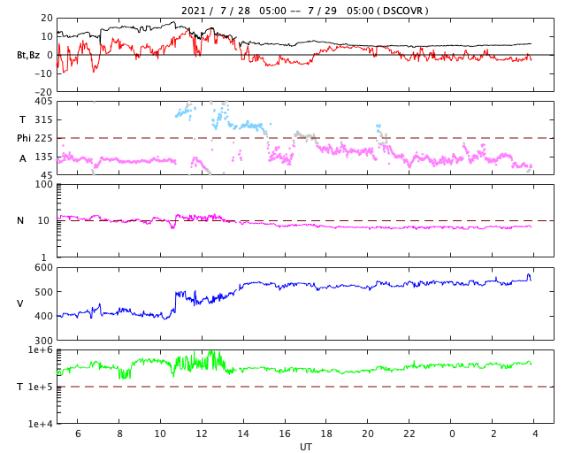Click the "UT" label under the time axis
Image resolution: width=566 pixels, height=453 pixels.
click(x=305, y=447)
